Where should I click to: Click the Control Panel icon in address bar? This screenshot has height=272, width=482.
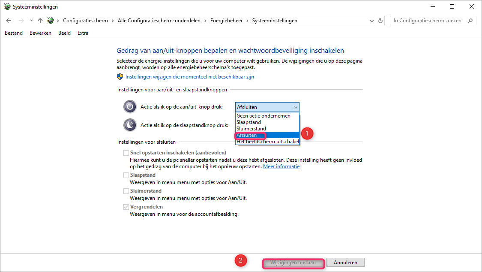coord(51,21)
